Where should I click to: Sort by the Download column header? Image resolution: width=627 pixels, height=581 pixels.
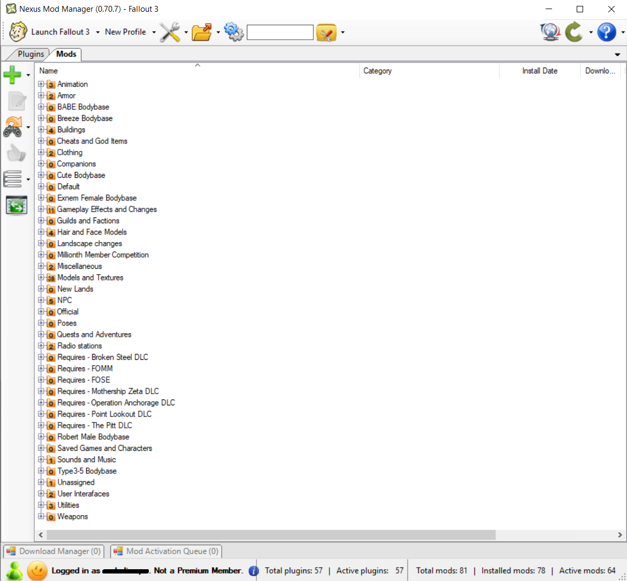(x=600, y=71)
